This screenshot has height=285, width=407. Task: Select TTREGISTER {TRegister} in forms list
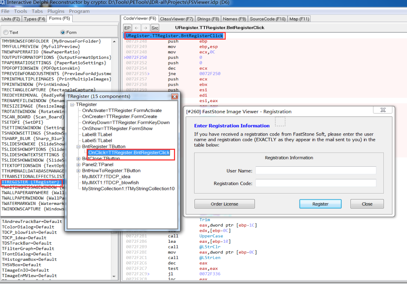point(30,182)
